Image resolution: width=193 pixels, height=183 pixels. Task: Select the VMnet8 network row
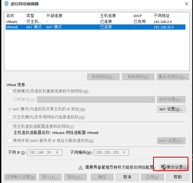click(95, 27)
